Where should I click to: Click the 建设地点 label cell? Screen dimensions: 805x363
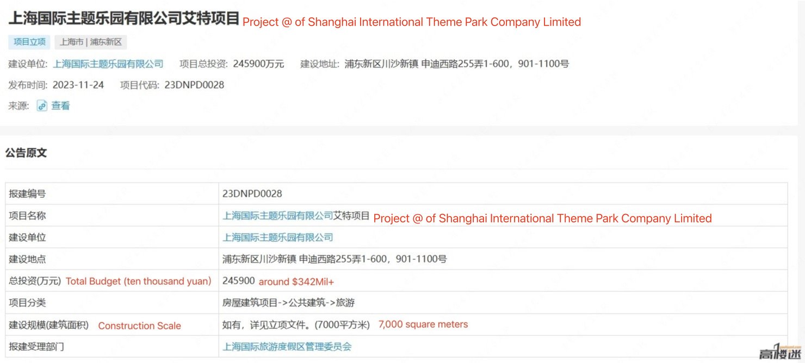pyautogui.click(x=112, y=259)
